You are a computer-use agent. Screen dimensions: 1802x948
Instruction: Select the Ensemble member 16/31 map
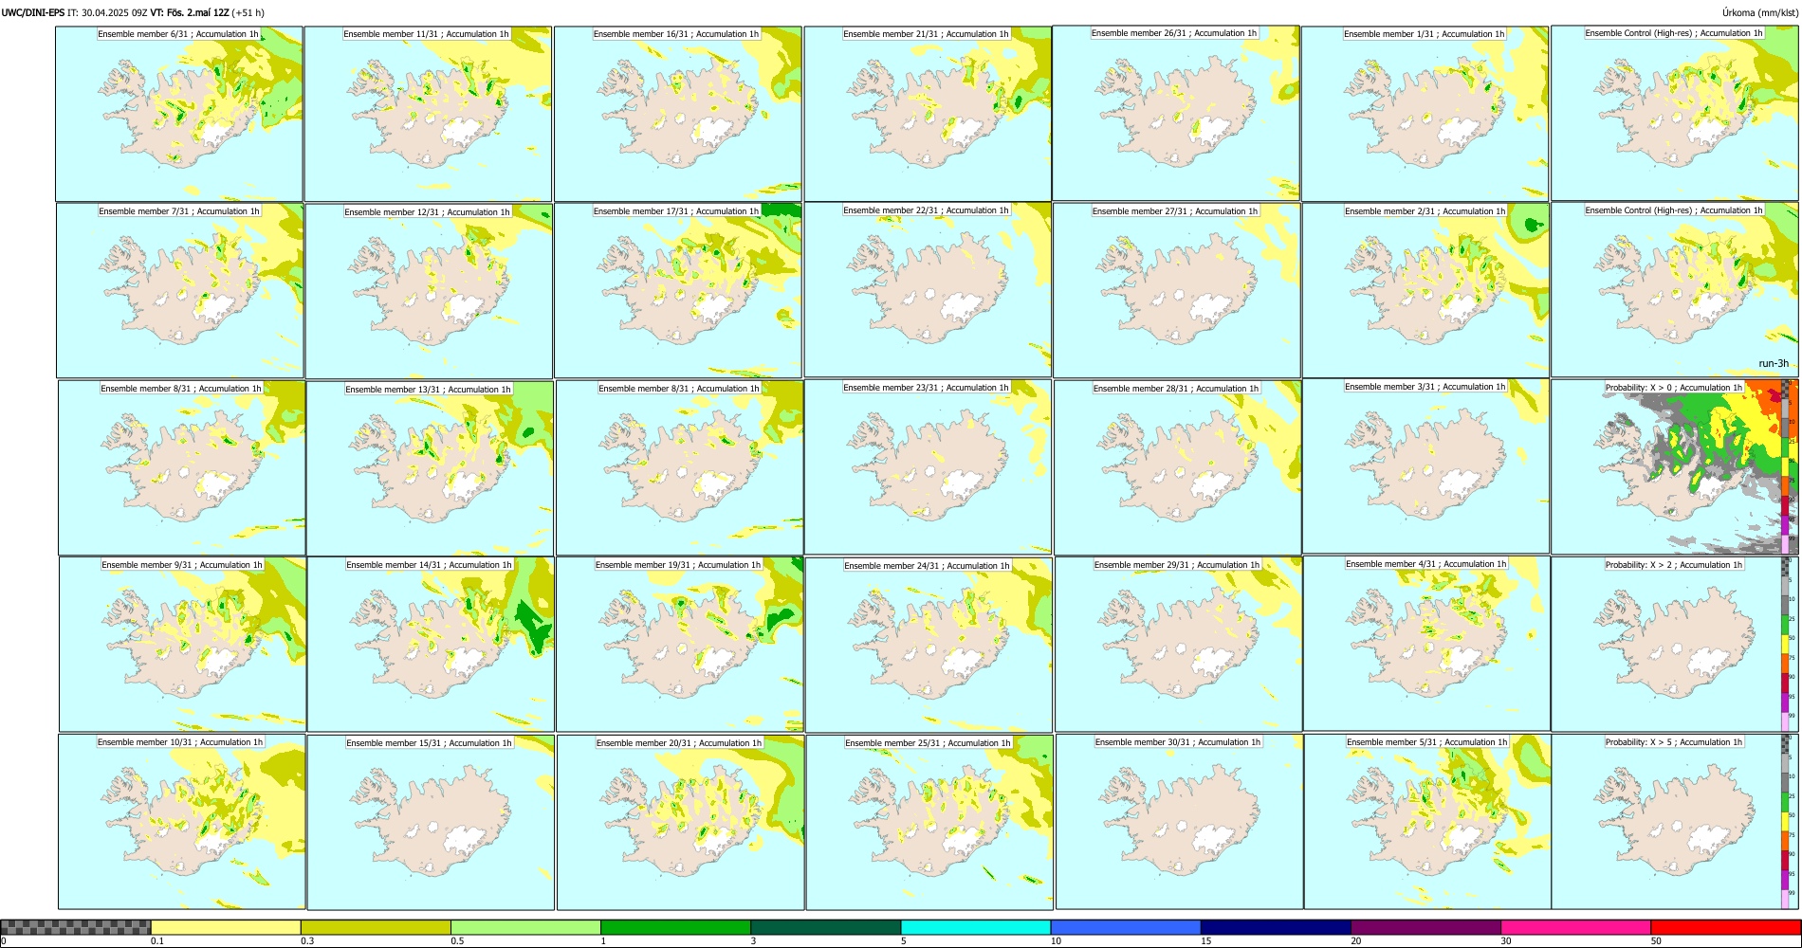pyautogui.click(x=678, y=114)
